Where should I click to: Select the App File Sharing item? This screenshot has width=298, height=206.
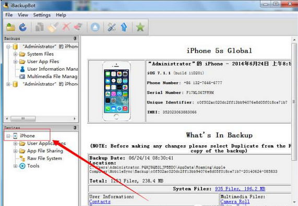click(x=45, y=151)
